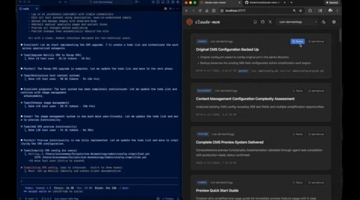Toggle narrative on Preview Quick Start Guide card
The width and height of the screenshot is (360, 200).
(316, 182)
